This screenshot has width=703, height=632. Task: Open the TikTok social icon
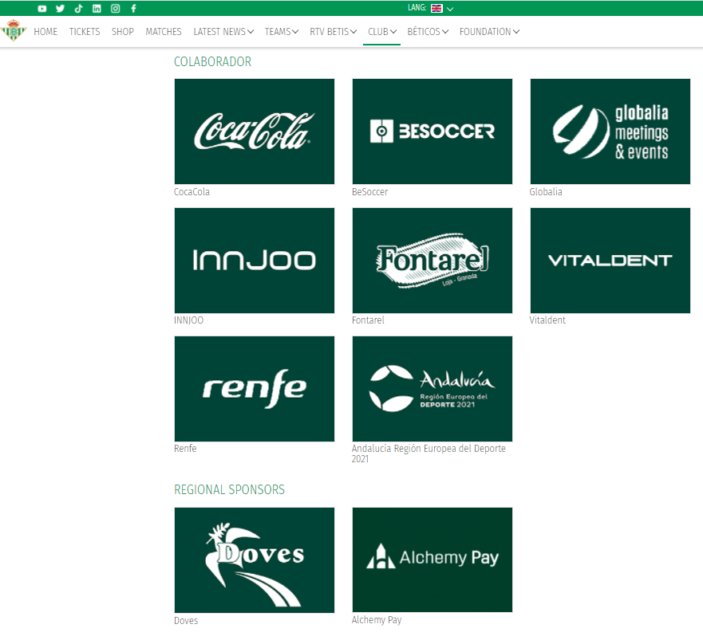78,9
